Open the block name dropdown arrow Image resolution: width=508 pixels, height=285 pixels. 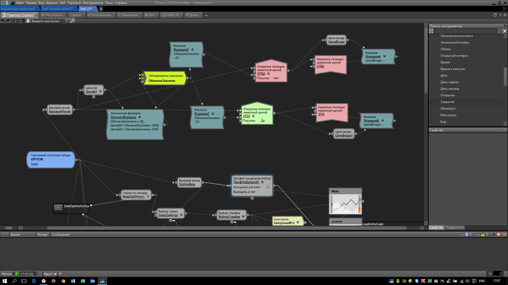[68, 21]
